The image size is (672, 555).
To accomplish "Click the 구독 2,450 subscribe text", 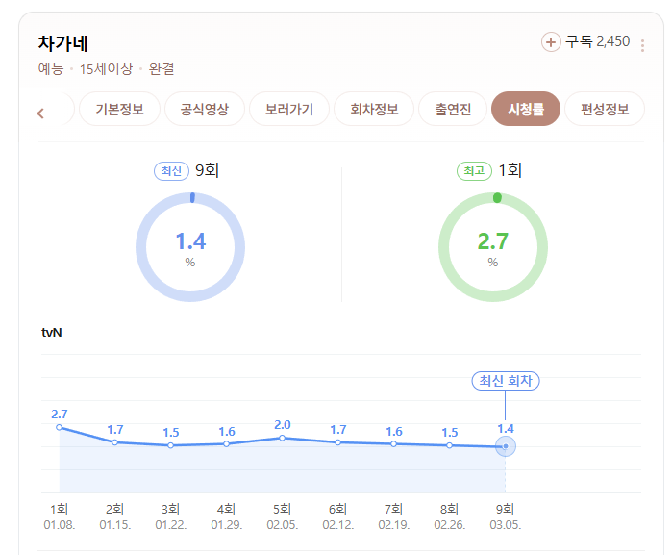I will pos(598,41).
